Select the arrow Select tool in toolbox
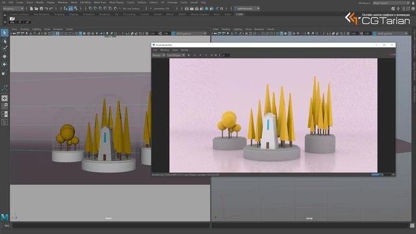This screenshot has height=234, width=416. (x=5, y=33)
